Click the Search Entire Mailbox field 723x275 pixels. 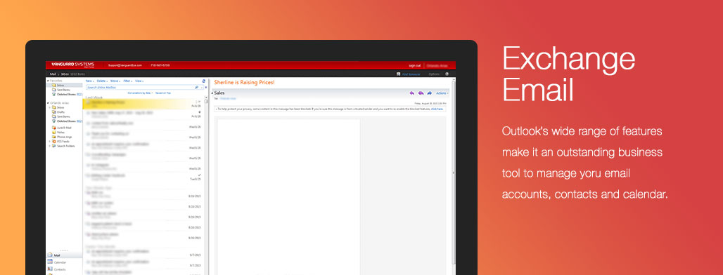click(140, 87)
